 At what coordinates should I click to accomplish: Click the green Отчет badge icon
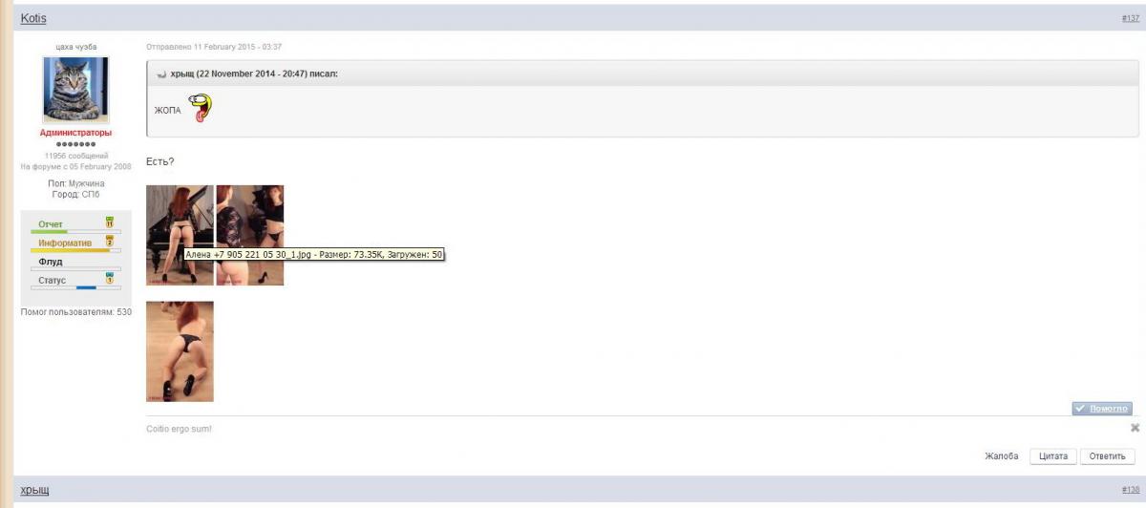click(x=109, y=222)
